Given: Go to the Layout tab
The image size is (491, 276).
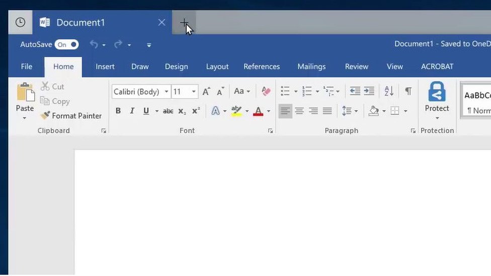Looking at the screenshot, I should tap(217, 67).
